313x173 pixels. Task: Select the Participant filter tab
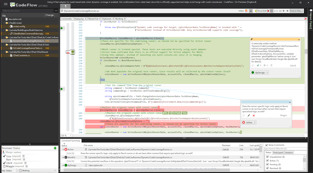pos(278,153)
